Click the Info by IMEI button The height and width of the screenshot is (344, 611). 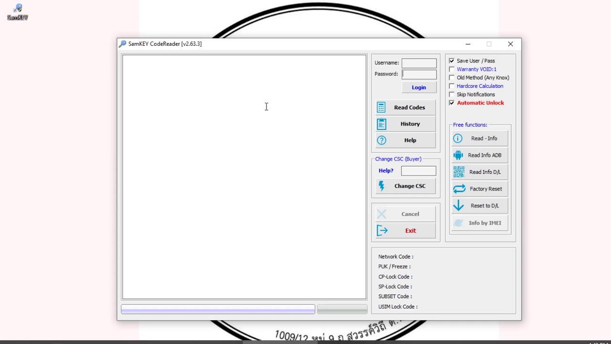480,223
